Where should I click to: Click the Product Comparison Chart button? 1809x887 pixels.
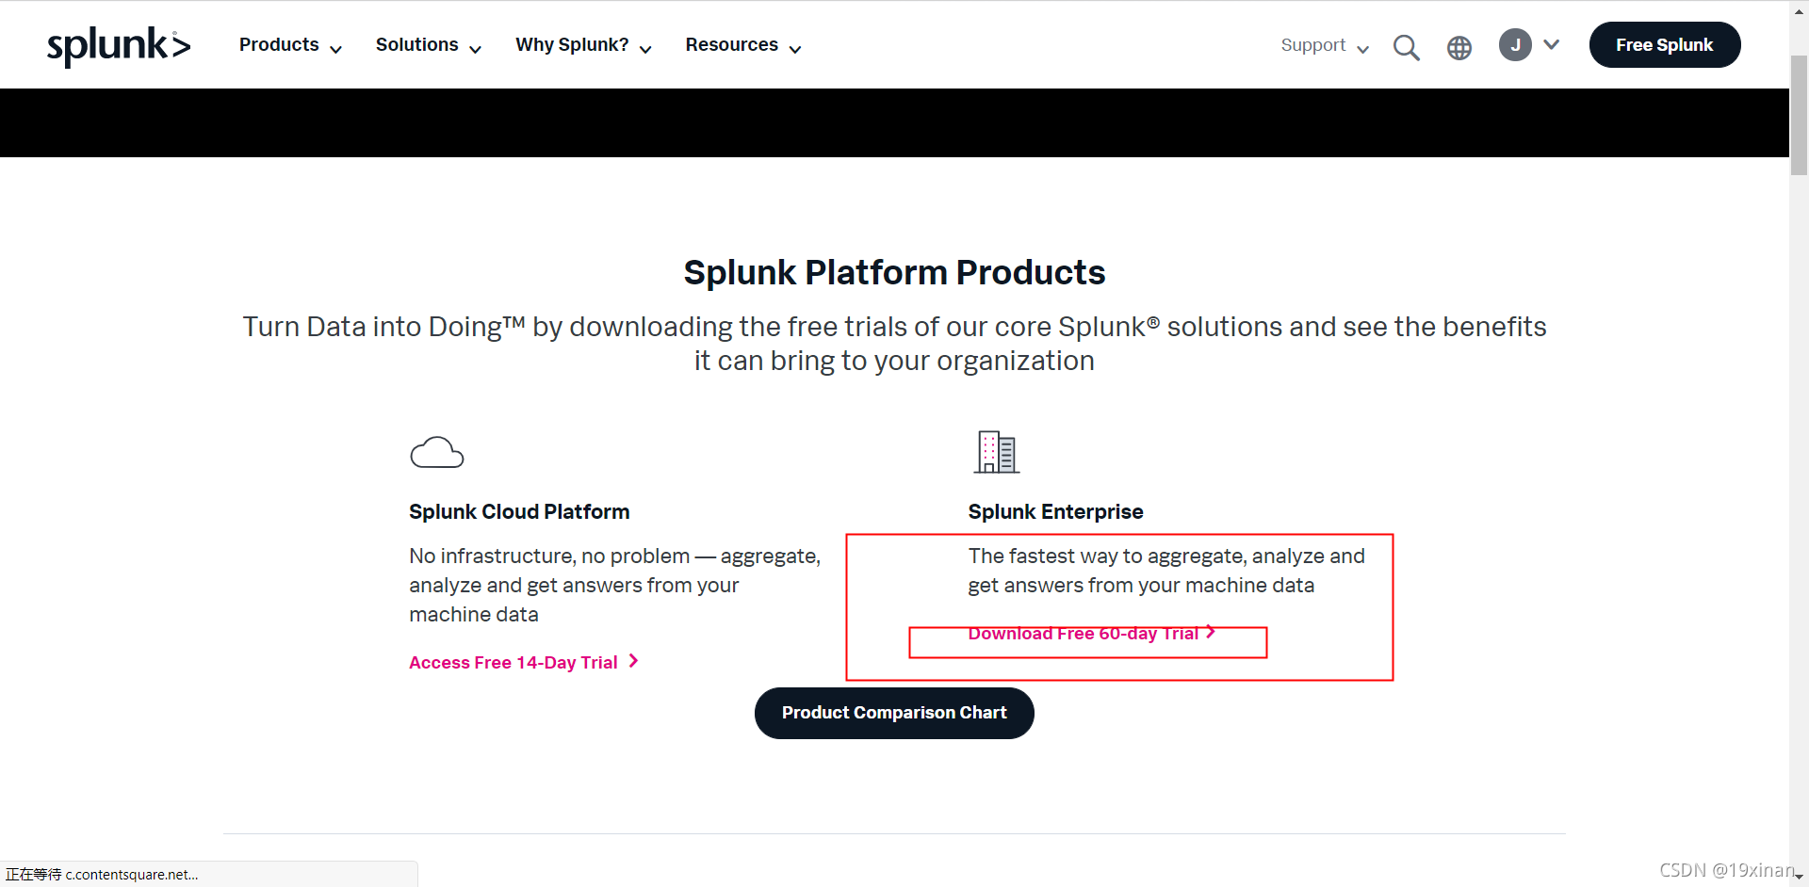(894, 713)
